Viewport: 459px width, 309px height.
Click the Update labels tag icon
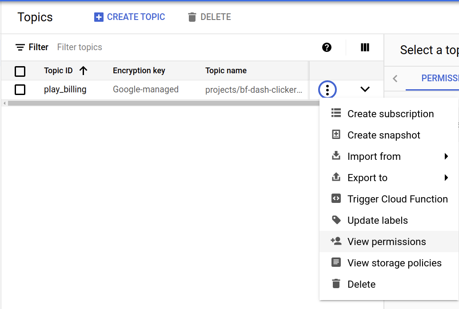click(x=336, y=220)
